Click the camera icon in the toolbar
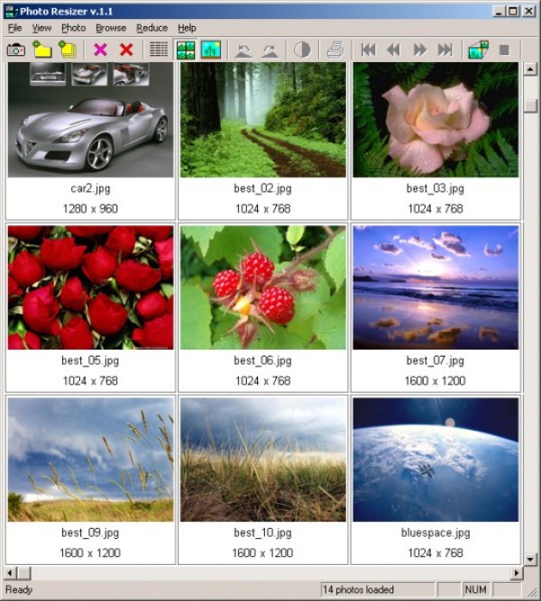Viewport: 541px width, 601px height. point(16,50)
